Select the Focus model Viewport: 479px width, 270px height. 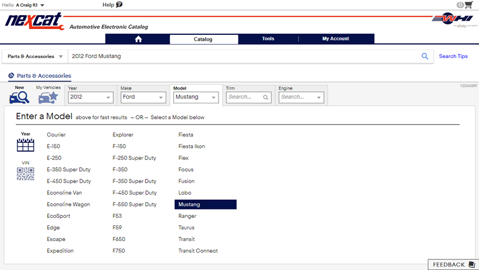(186, 170)
